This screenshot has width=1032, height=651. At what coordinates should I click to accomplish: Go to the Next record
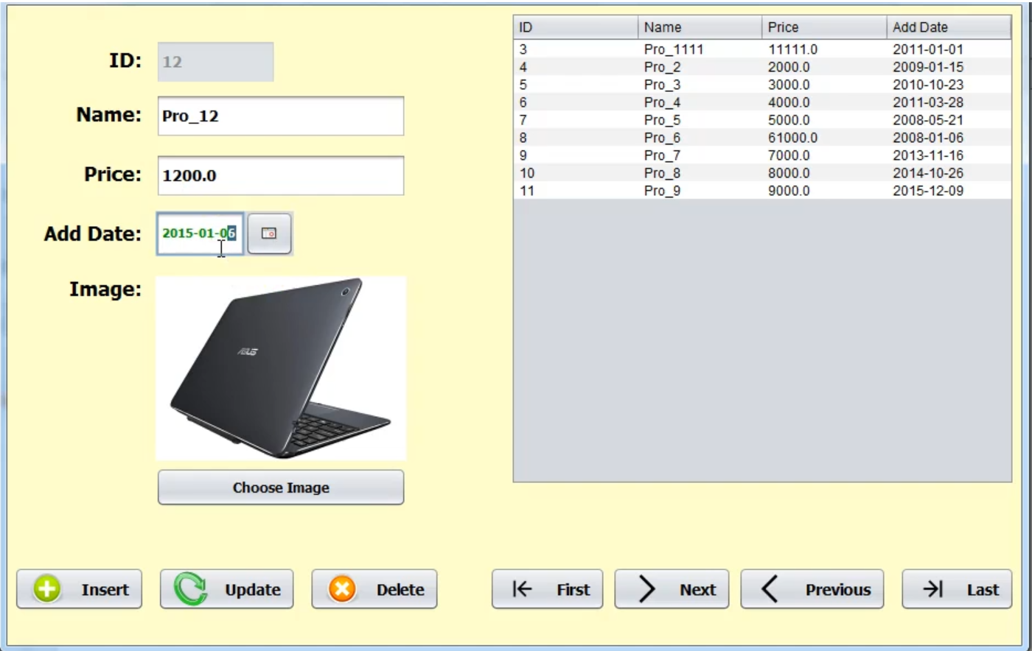(x=672, y=589)
